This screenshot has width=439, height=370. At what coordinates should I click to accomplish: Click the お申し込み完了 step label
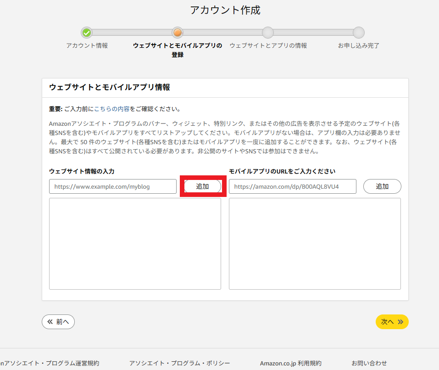coord(359,45)
